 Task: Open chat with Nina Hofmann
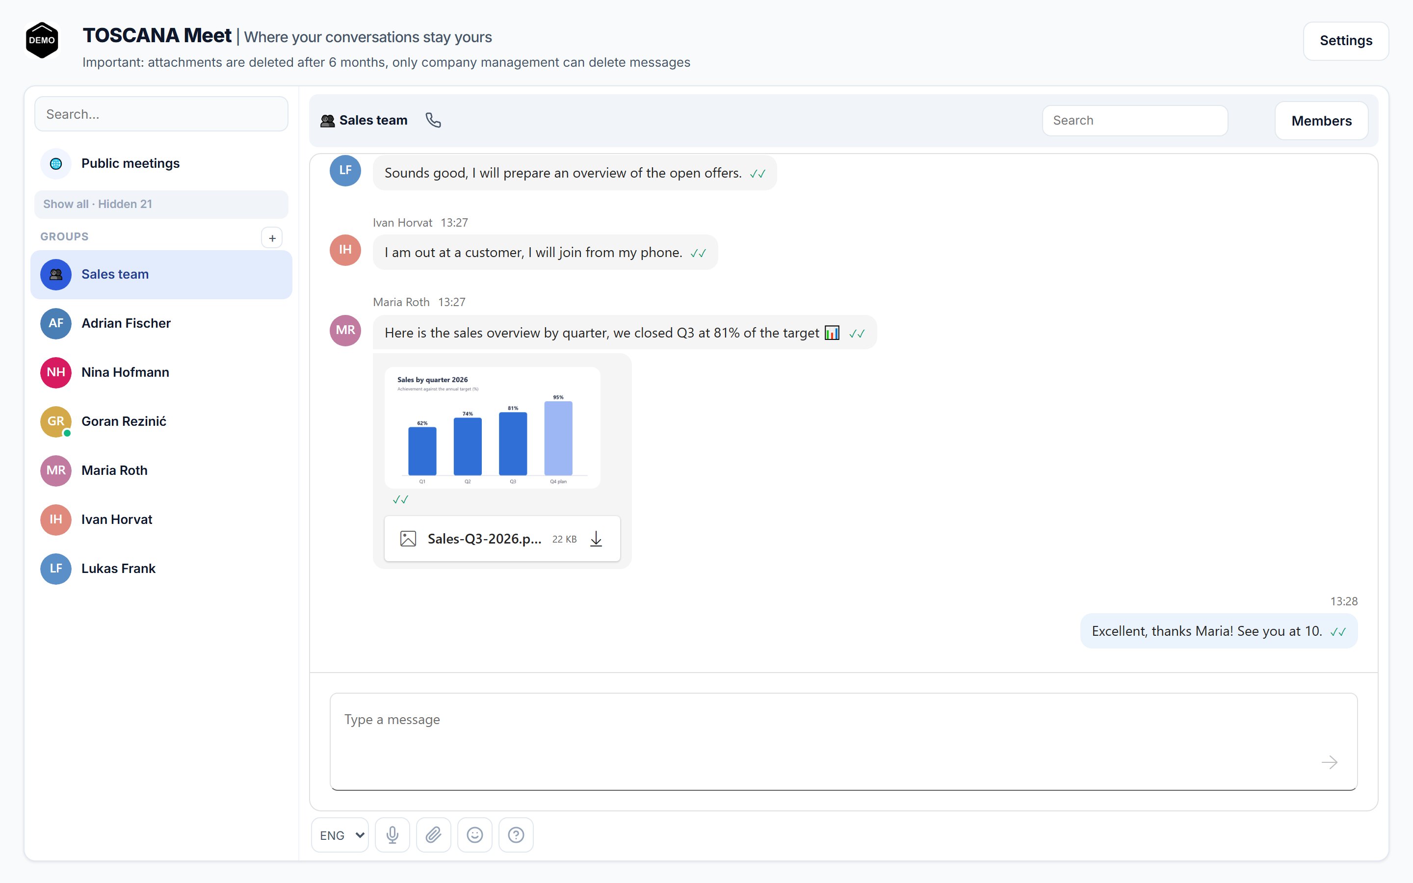coord(161,373)
